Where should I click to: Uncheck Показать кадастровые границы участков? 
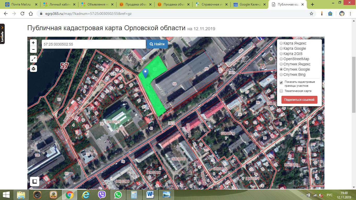coord(281,83)
